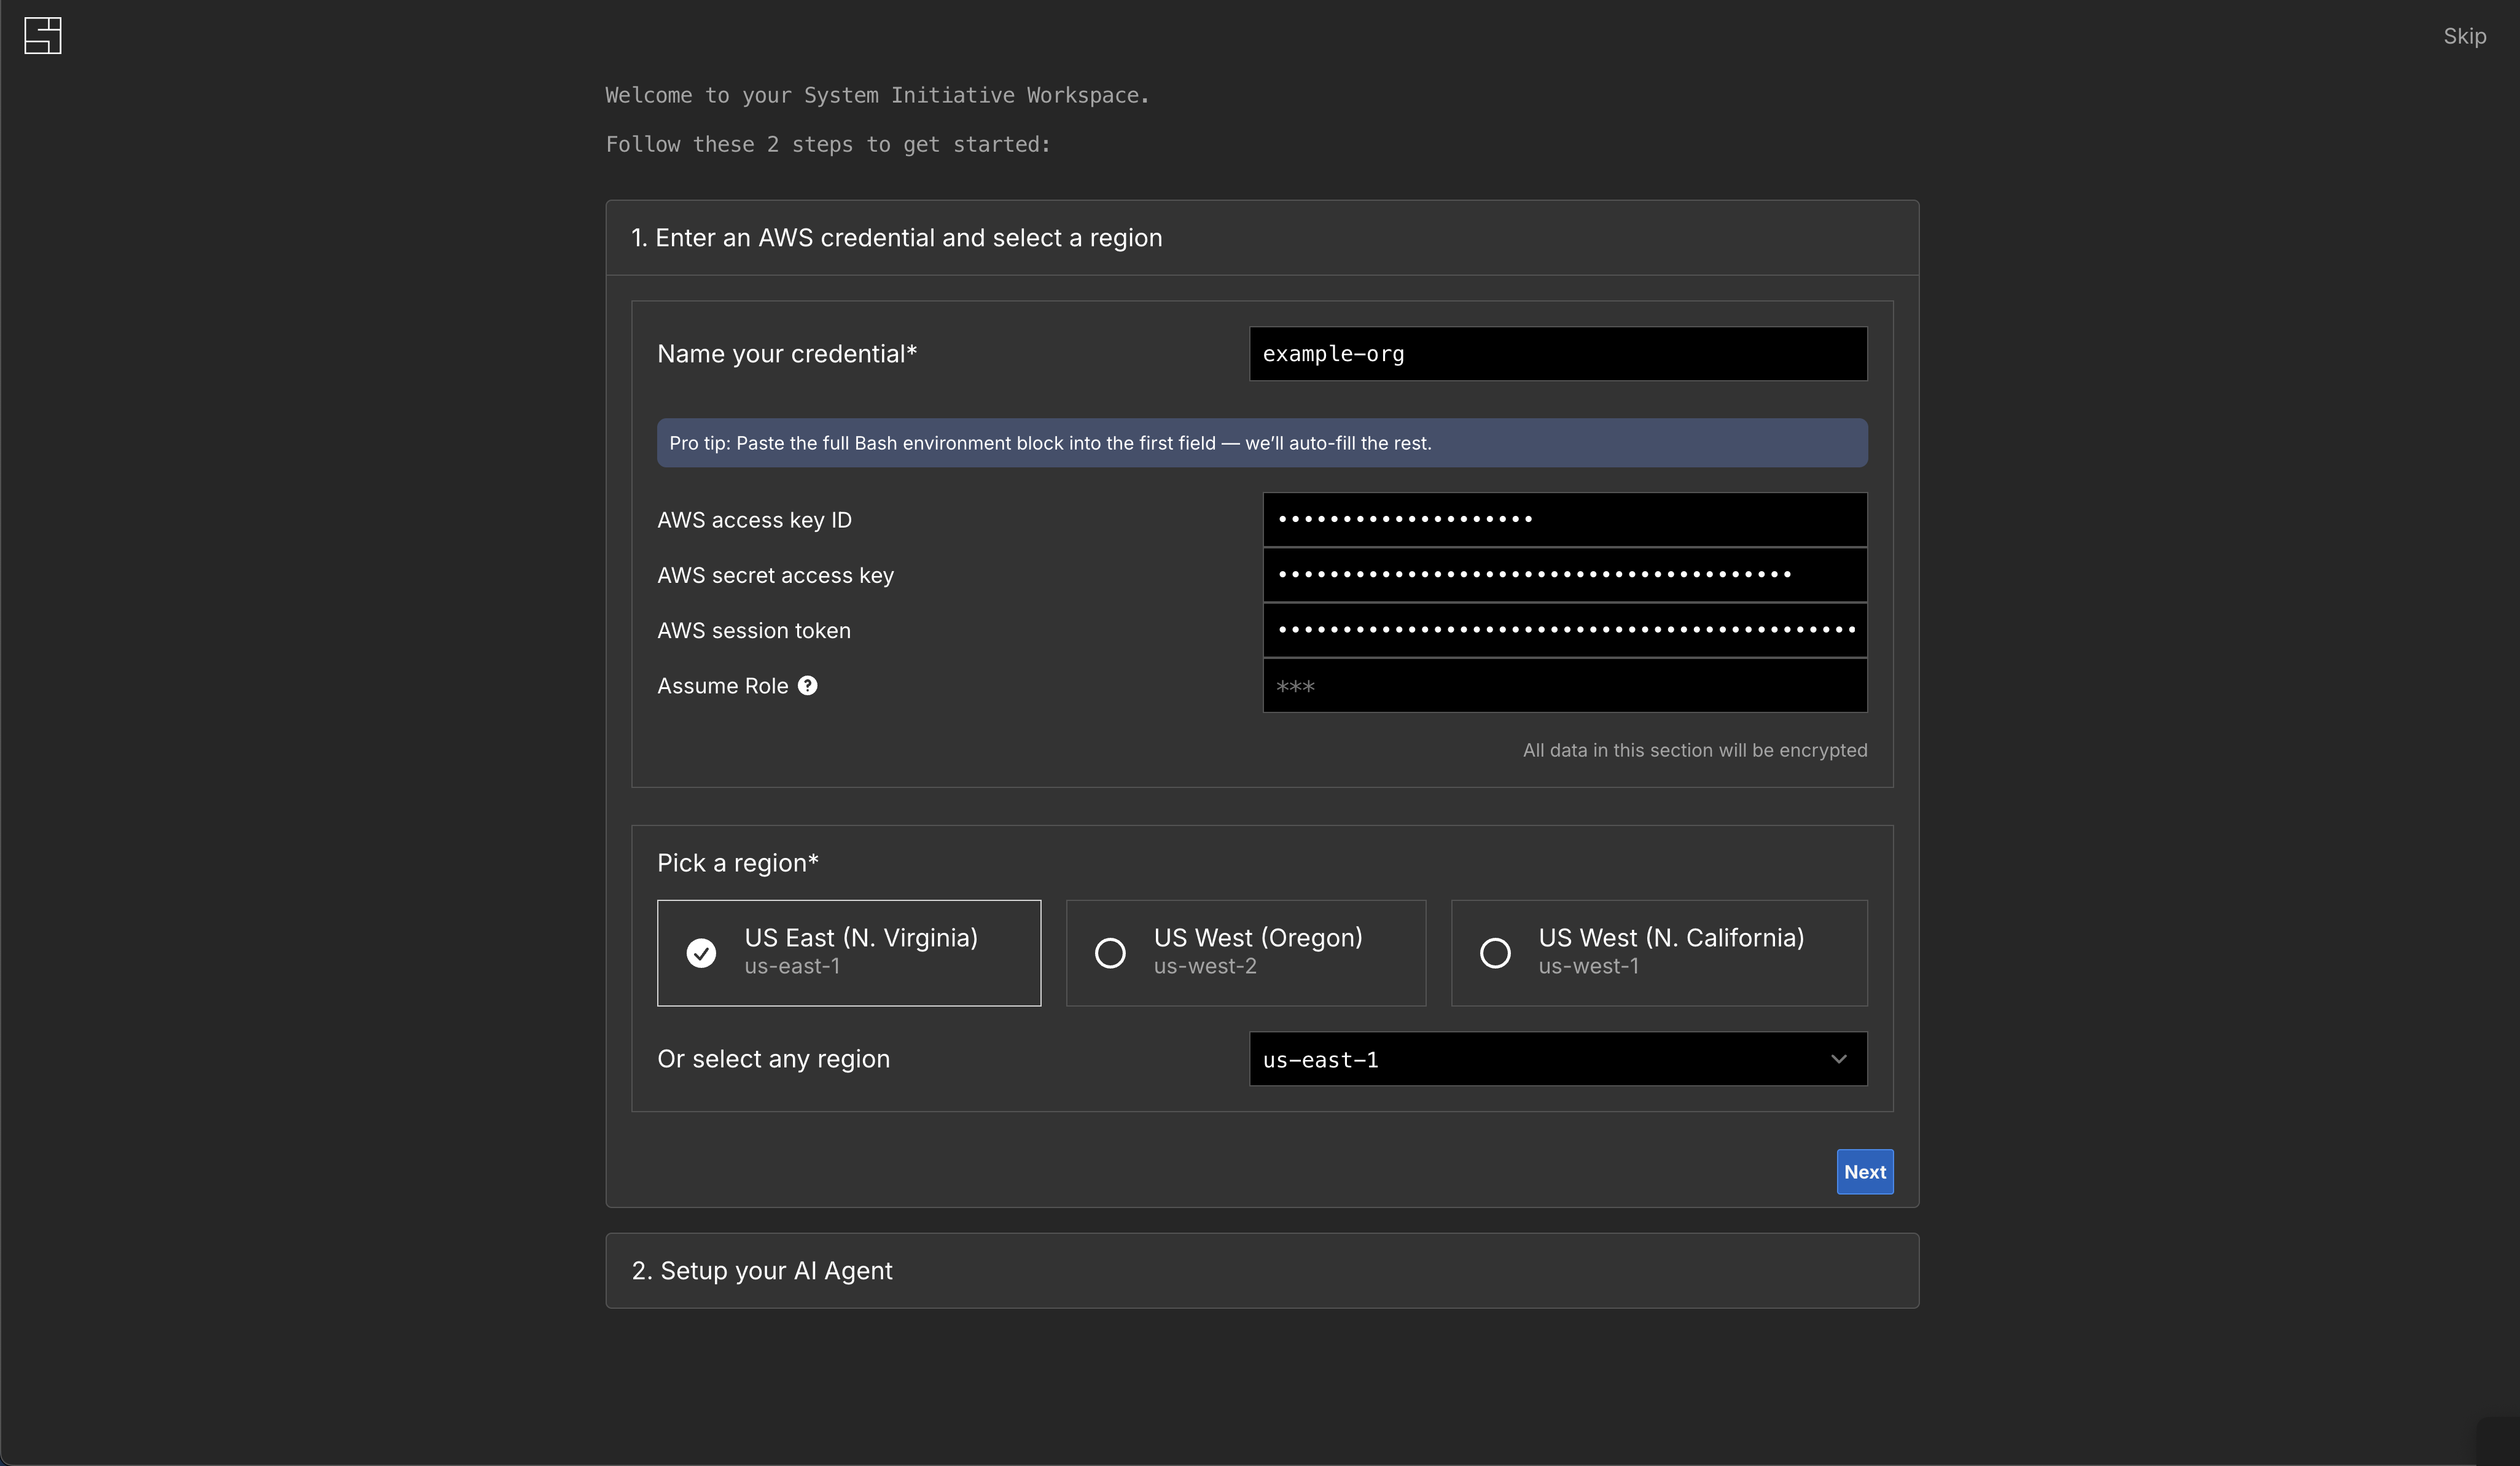Open the 'Or select any region' dropdown

pyautogui.click(x=1557, y=1059)
